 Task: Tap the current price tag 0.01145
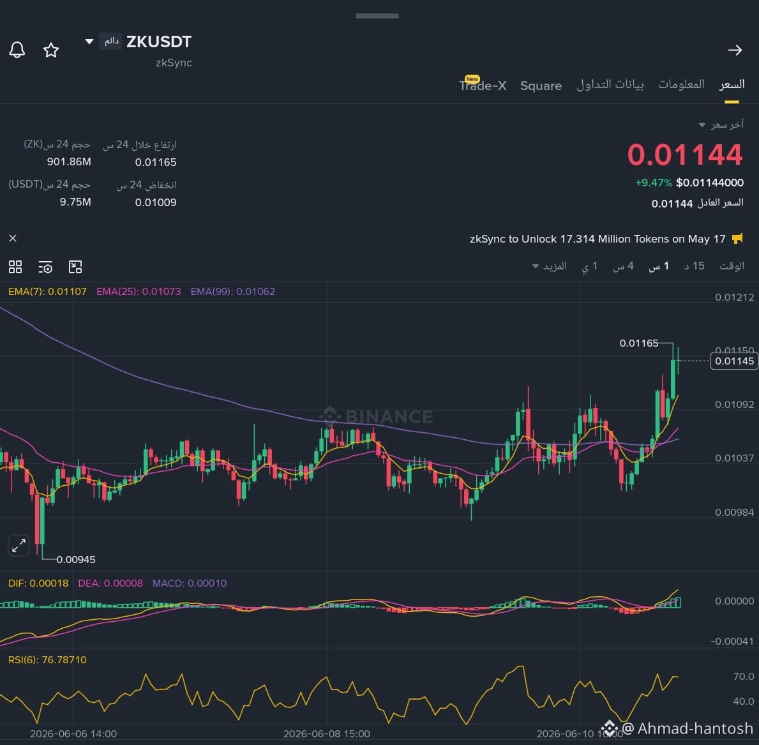[734, 361]
